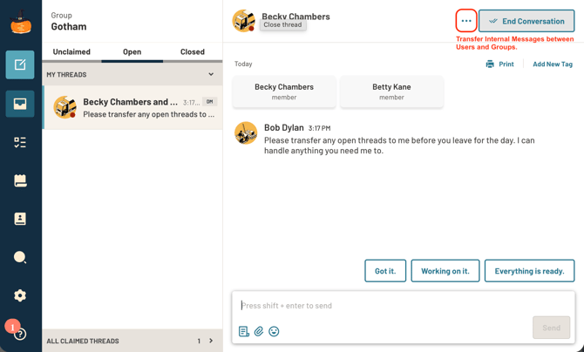Open the compose new message icon
The image size is (584, 352).
[20, 65]
